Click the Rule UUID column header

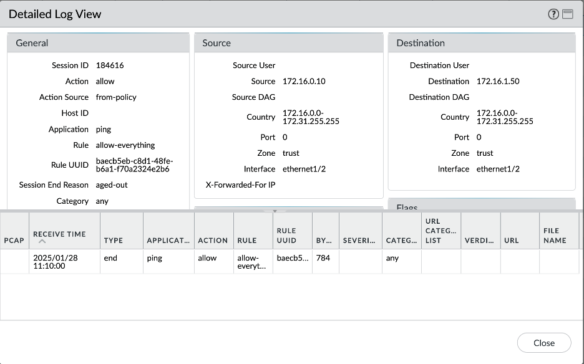pos(286,235)
